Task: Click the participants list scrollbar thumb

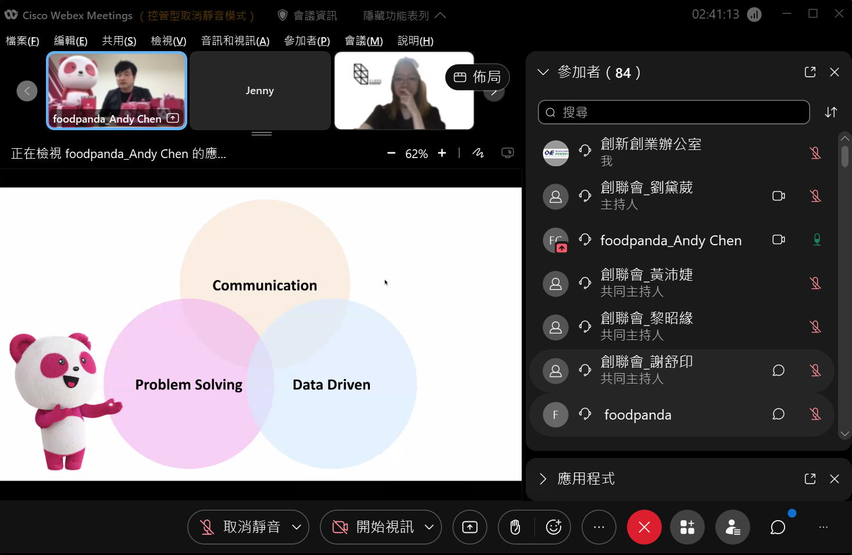Action: [x=844, y=156]
